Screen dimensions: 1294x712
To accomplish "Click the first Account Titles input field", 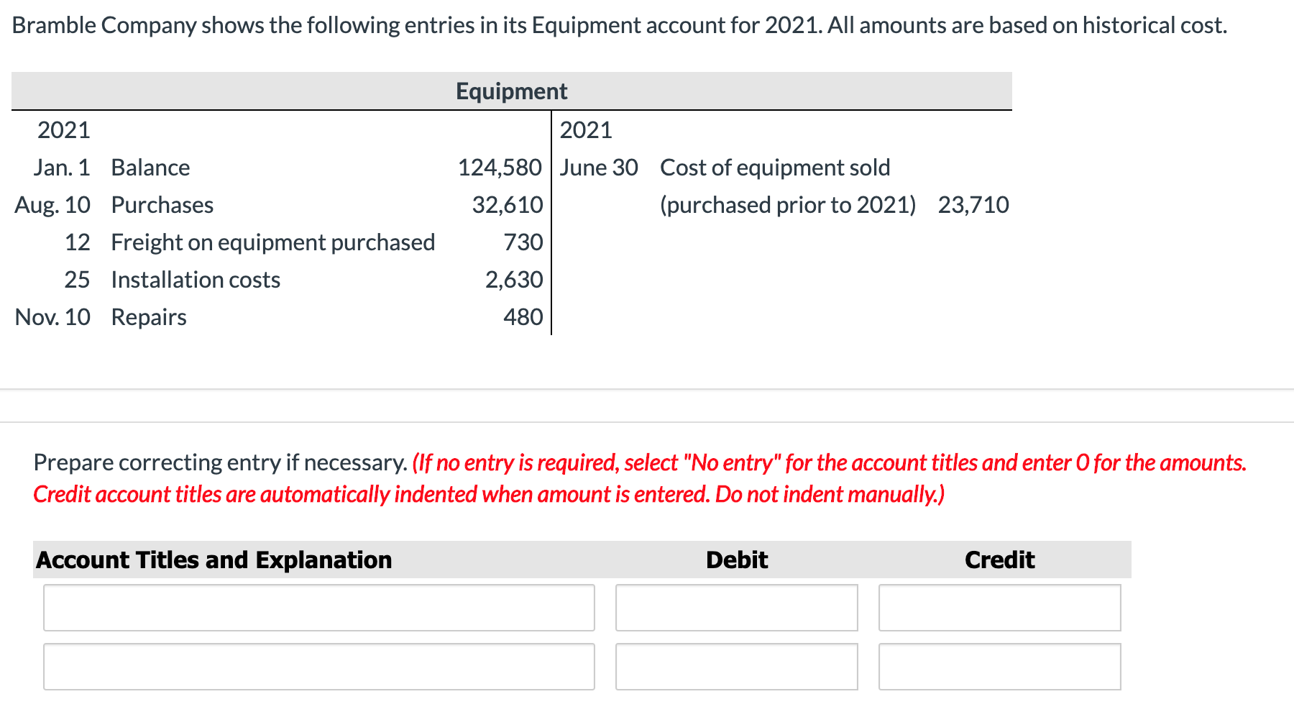I will [x=318, y=608].
